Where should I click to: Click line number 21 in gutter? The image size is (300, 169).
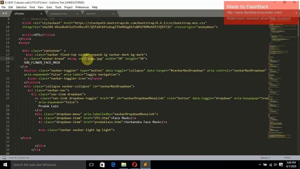coord(7,70)
